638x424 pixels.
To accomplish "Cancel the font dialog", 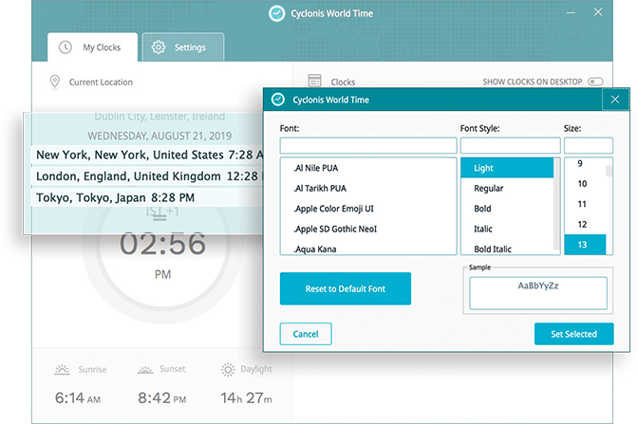I will 306,334.
